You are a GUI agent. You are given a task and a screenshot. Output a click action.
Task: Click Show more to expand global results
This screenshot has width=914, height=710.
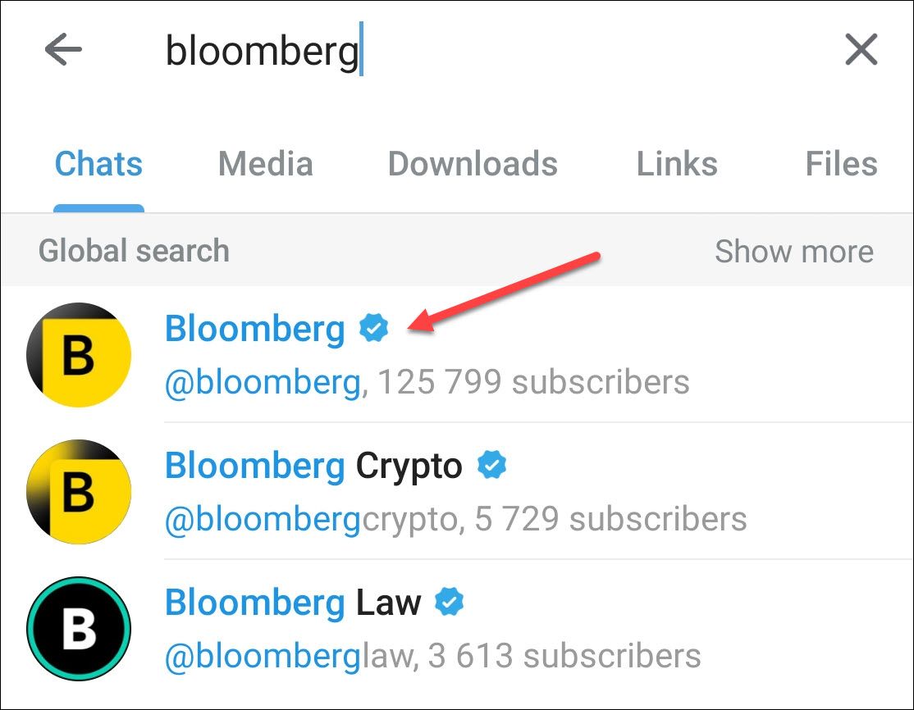point(794,251)
